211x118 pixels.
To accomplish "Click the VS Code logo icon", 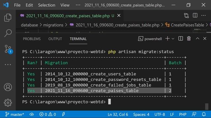I will [x=6, y=5].
